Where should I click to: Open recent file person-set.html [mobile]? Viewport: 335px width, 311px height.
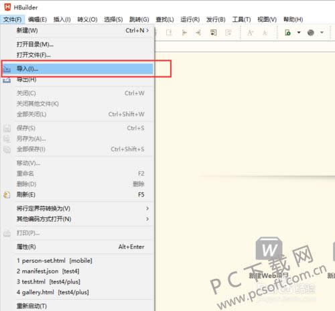(x=54, y=261)
